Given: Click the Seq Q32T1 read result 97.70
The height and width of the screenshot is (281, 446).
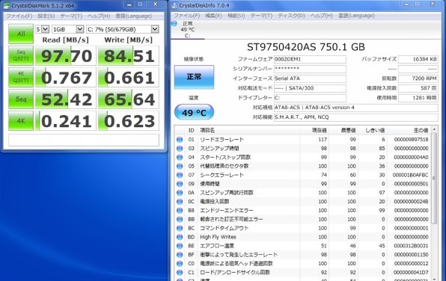Looking at the screenshot, I should [x=66, y=56].
